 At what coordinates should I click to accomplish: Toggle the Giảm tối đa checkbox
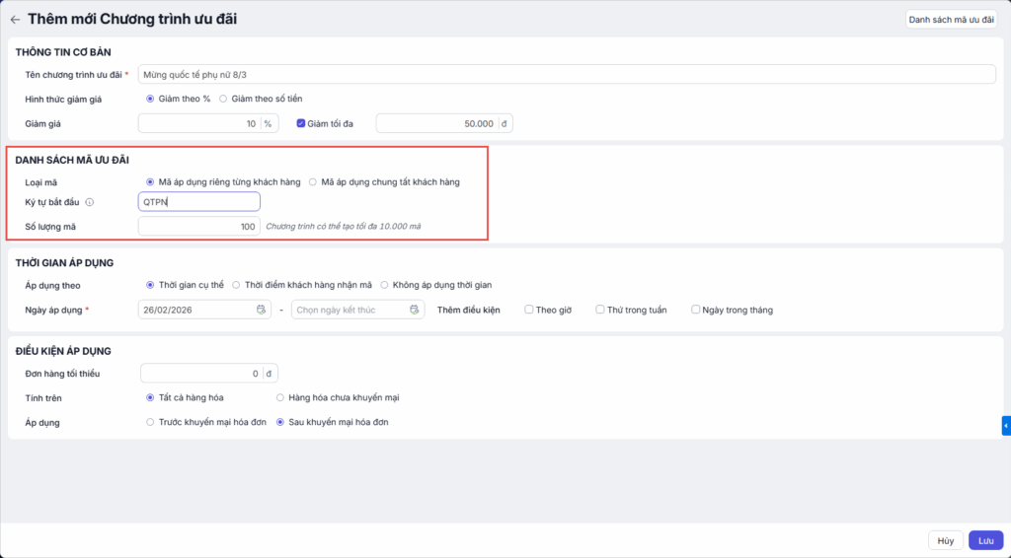click(302, 123)
